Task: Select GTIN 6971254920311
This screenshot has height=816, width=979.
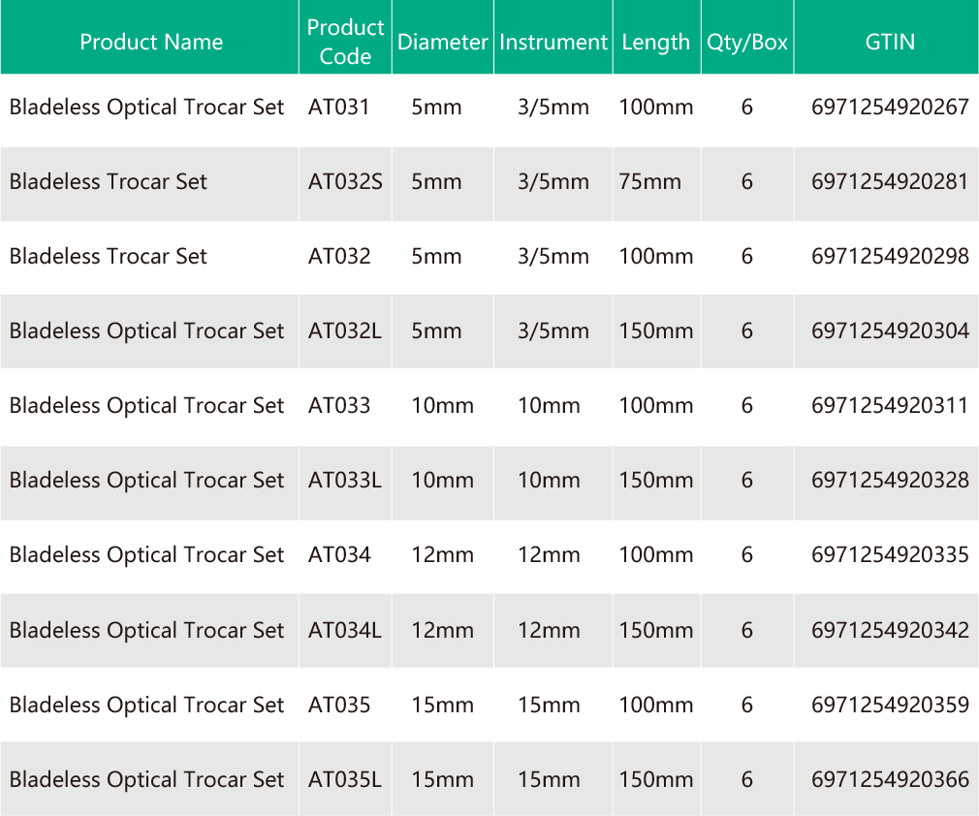Action: point(889,405)
